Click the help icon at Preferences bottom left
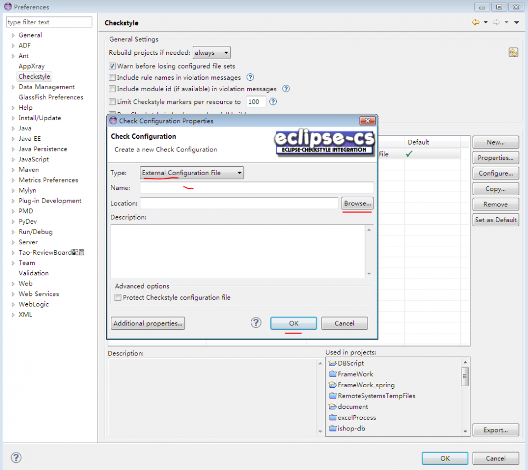The image size is (528, 470). click(x=16, y=457)
